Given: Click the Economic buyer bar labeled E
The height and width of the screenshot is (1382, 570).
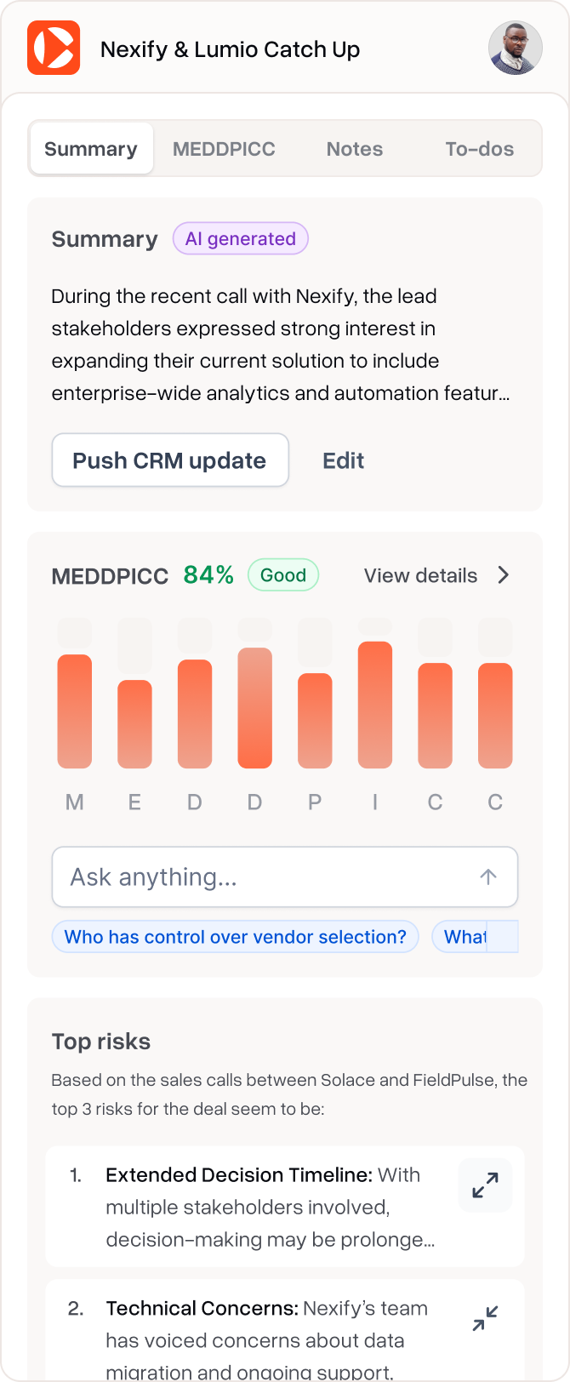Looking at the screenshot, I should (x=134, y=723).
